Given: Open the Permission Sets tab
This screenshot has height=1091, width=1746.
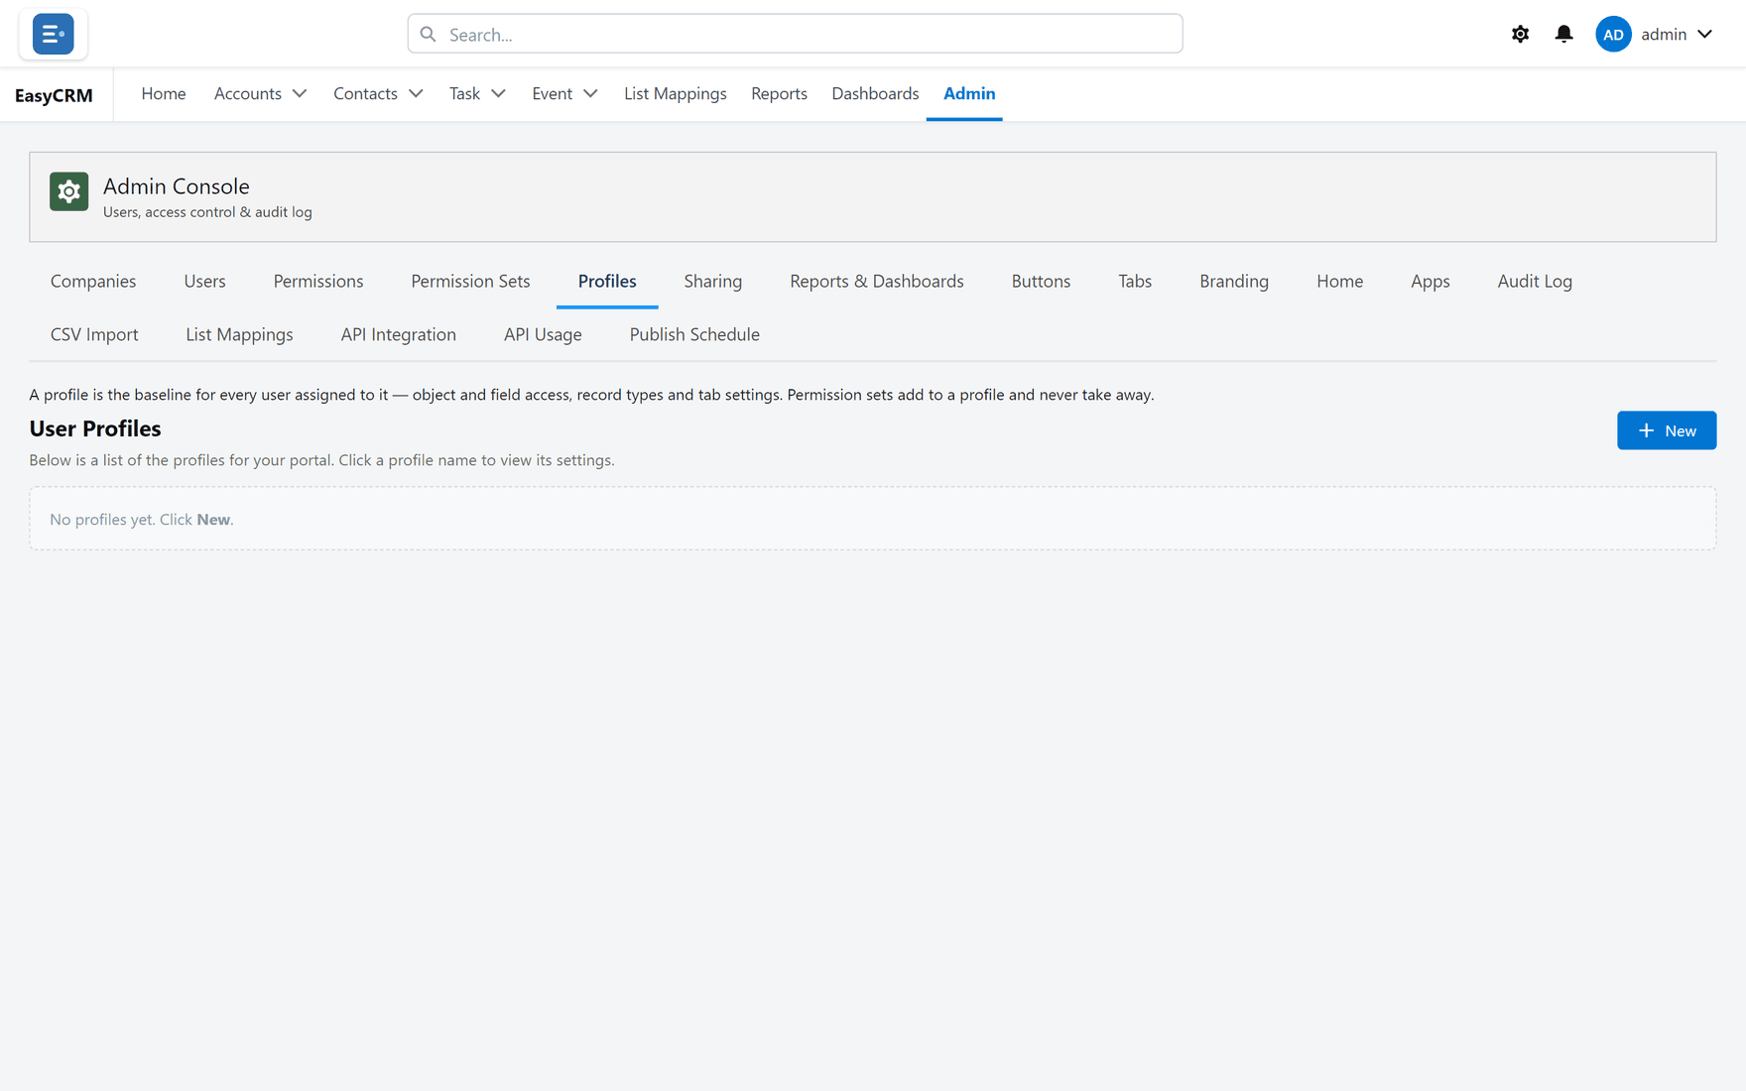Looking at the screenshot, I should [470, 282].
